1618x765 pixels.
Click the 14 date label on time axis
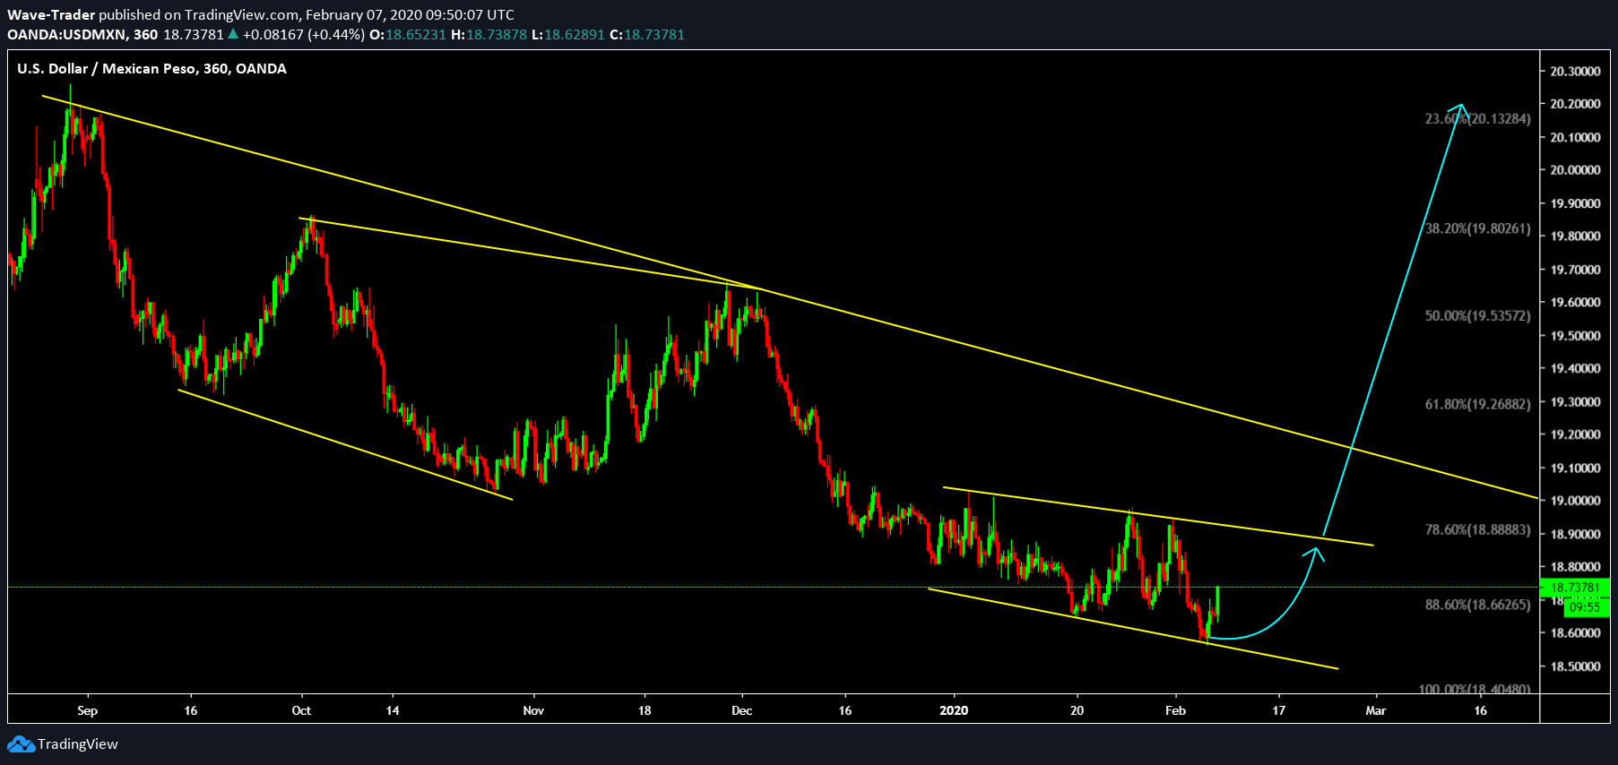pos(393,710)
